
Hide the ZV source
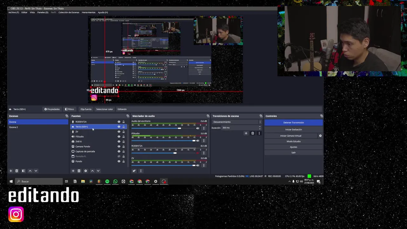coord(119,132)
